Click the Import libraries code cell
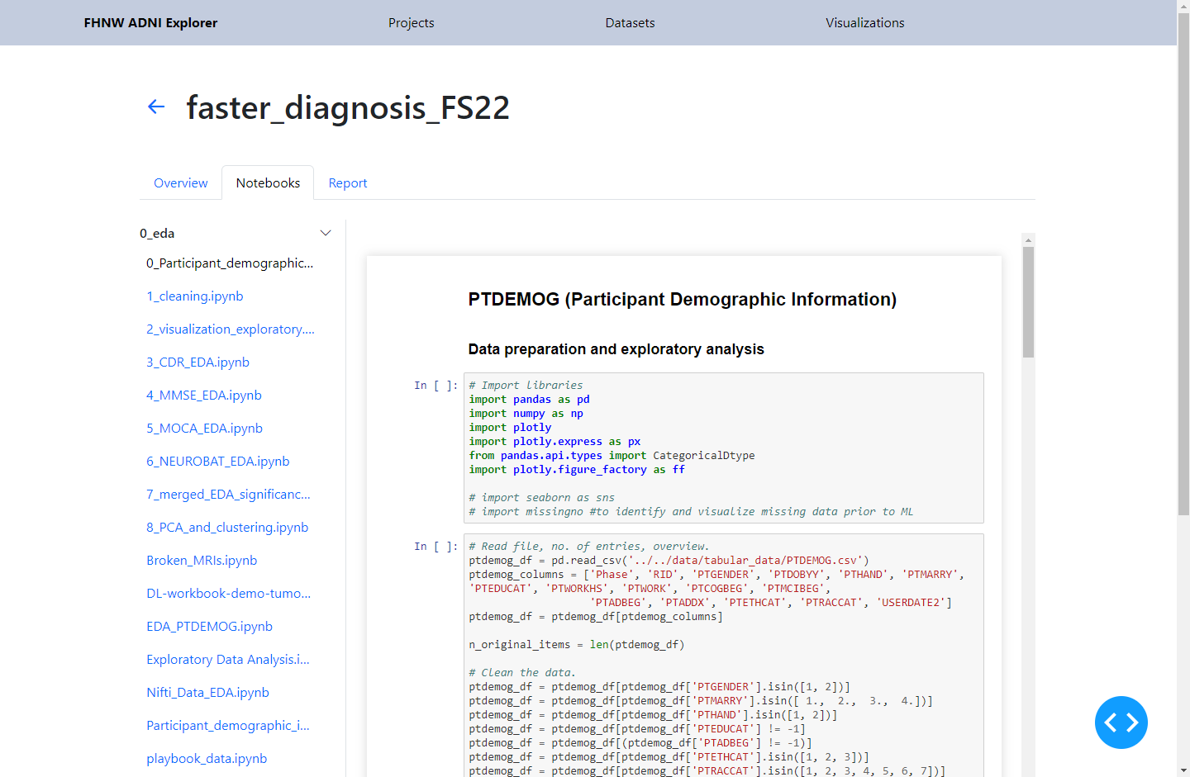 pos(724,448)
